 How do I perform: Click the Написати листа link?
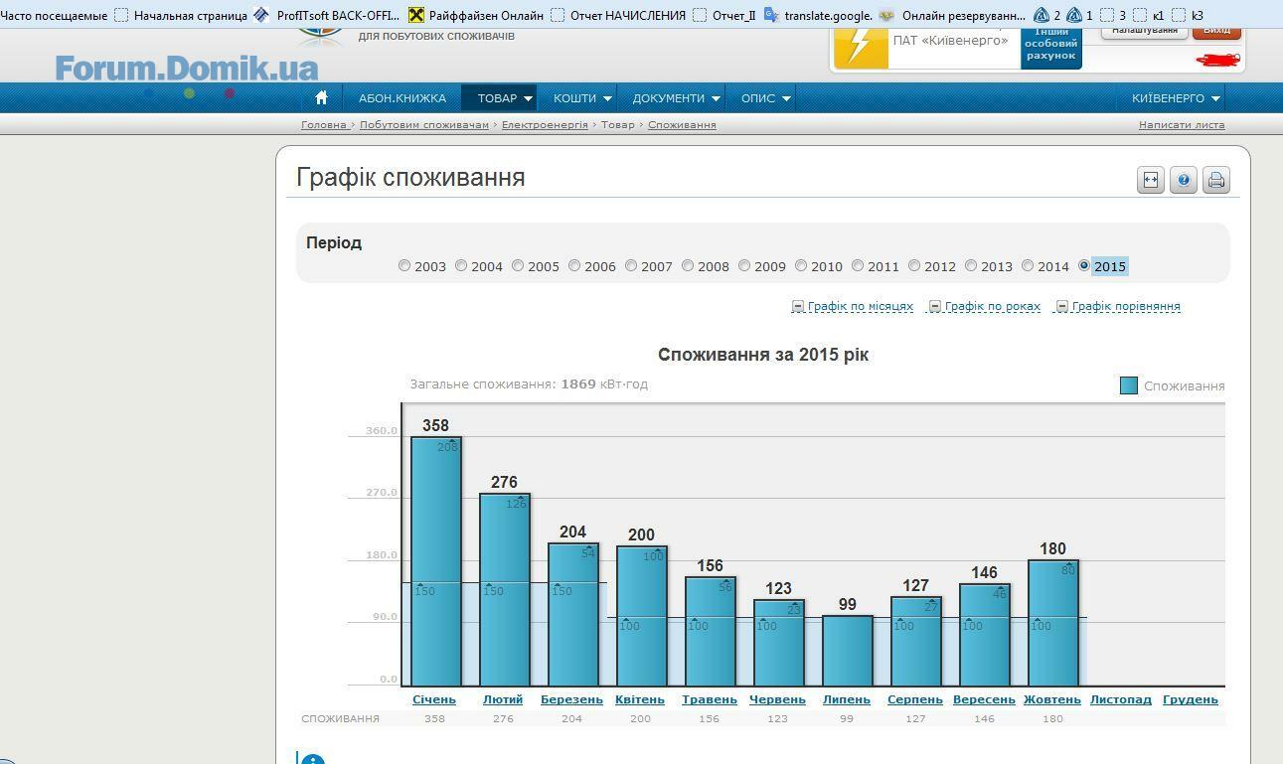coord(1181,125)
